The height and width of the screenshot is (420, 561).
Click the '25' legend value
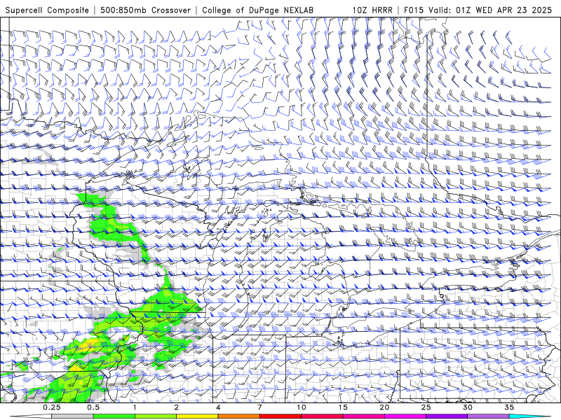426,407
